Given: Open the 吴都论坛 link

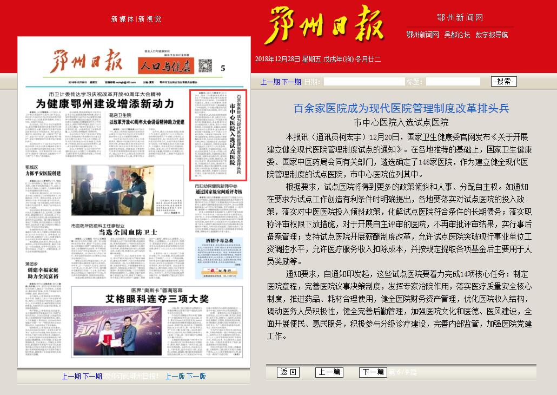Looking at the screenshot, I should 457,35.
